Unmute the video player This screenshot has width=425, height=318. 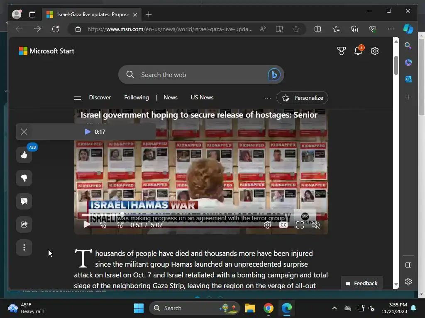(x=315, y=225)
